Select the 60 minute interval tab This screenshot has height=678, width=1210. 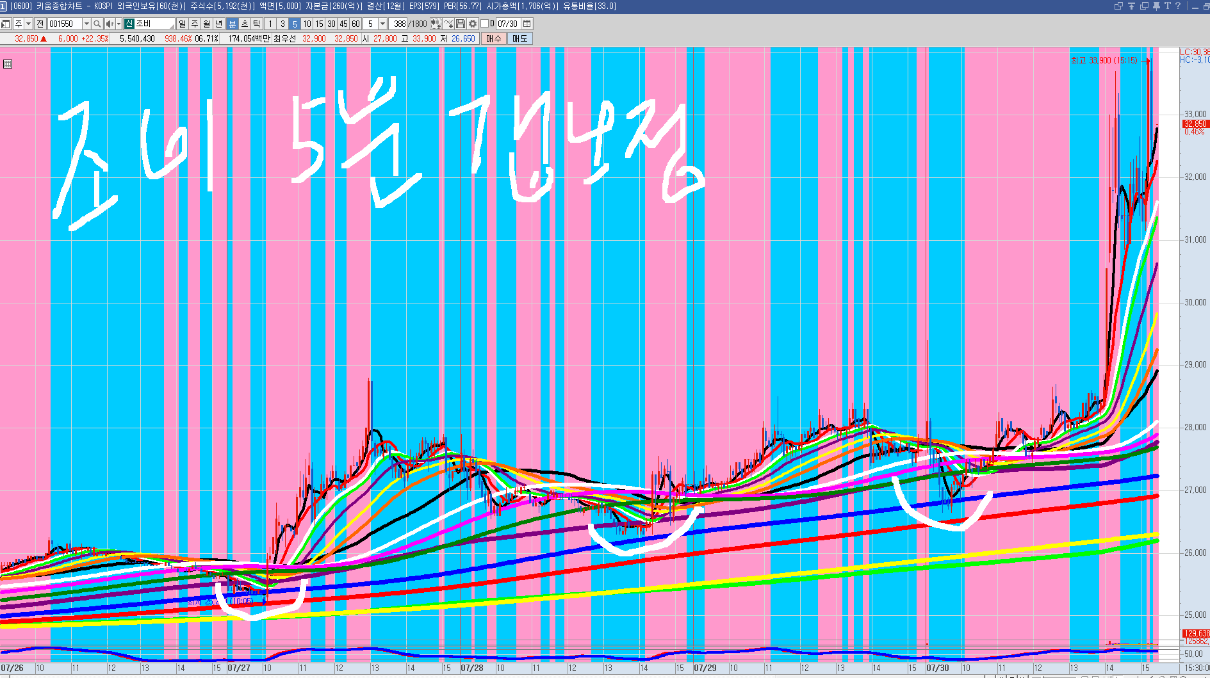point(356,24)
